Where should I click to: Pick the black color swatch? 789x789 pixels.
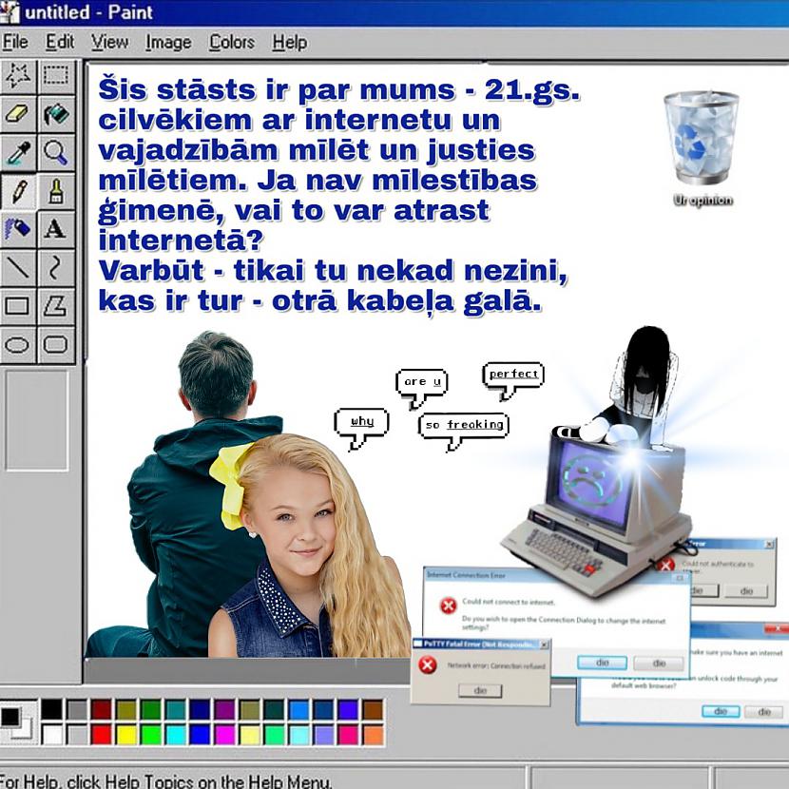point(52,709)
